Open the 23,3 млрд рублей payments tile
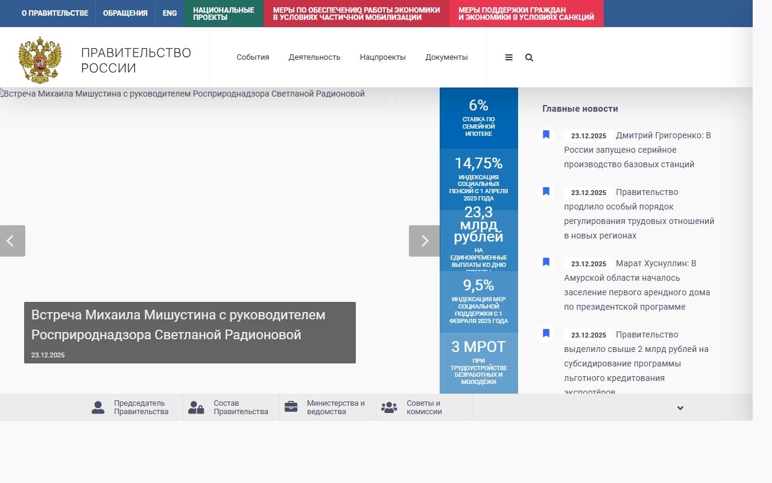 479,240
